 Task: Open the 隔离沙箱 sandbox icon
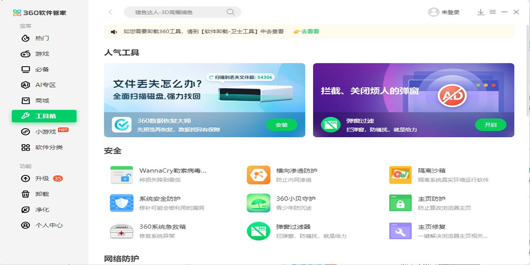(400, 175)
